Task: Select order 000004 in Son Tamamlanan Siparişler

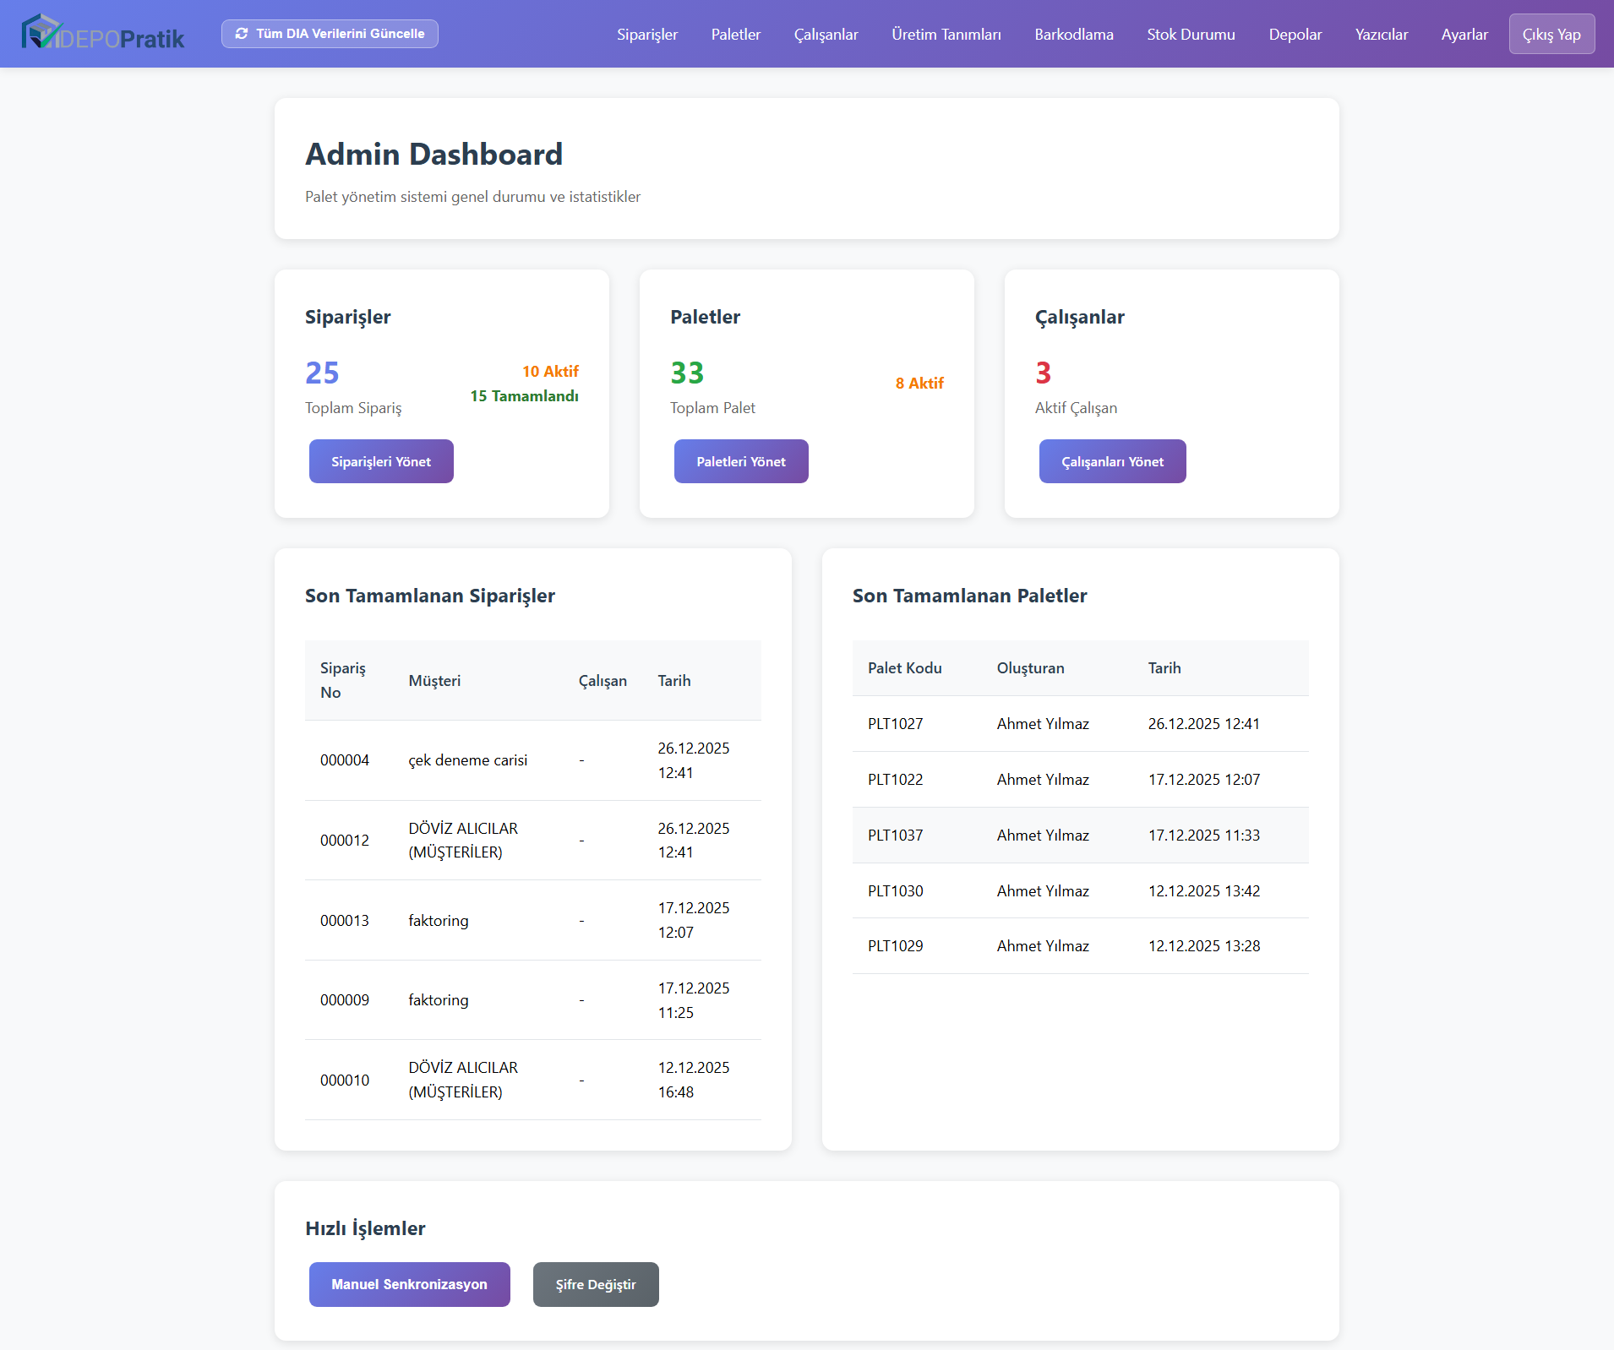Action: pos(345,759)
